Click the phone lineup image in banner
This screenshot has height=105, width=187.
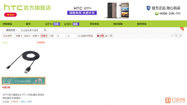[117, 10]
